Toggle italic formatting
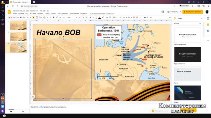 93,17
